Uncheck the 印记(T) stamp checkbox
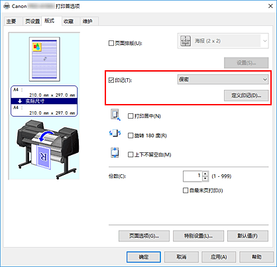 pyautogui.click(x=111, y=80)
